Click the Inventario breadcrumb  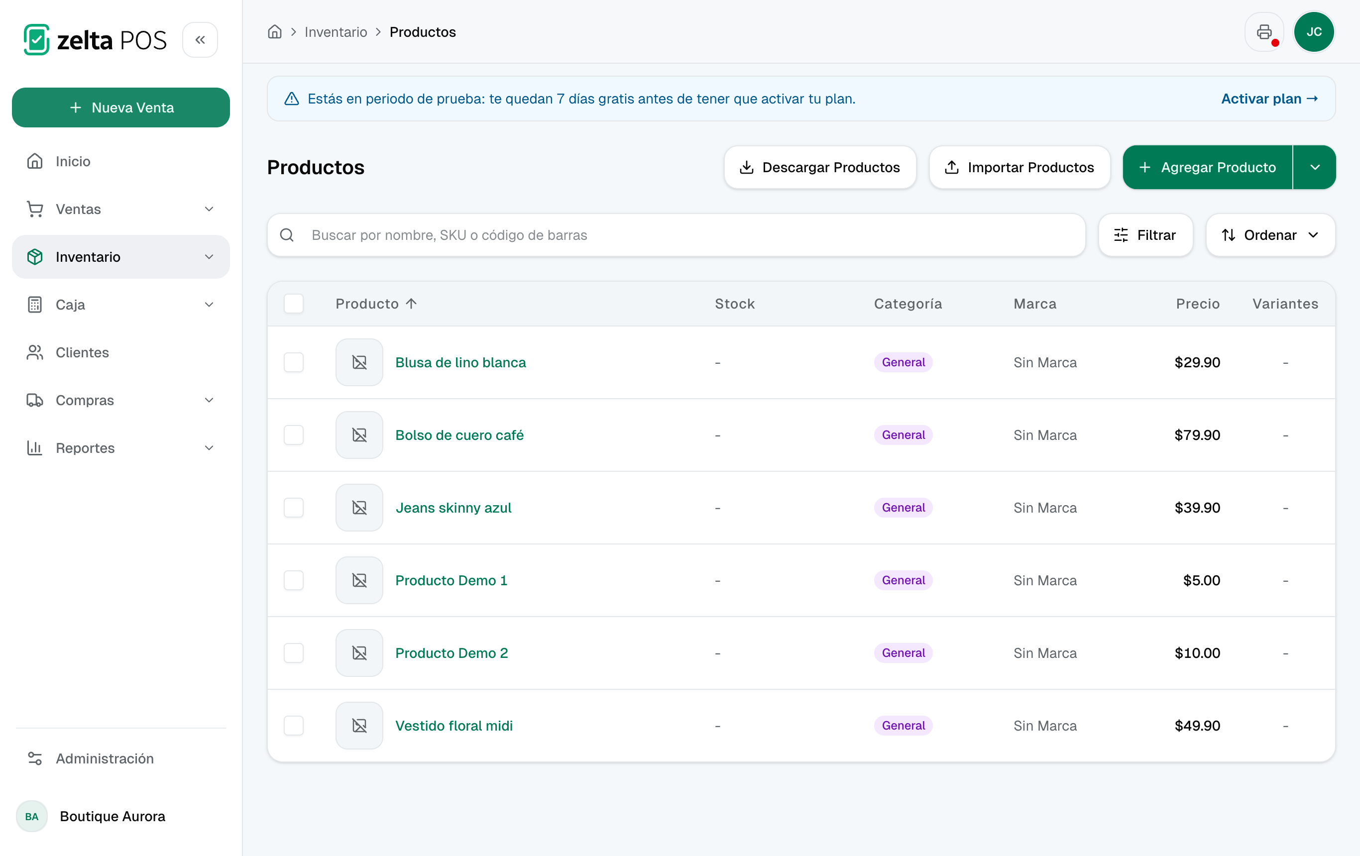point(336,32)
